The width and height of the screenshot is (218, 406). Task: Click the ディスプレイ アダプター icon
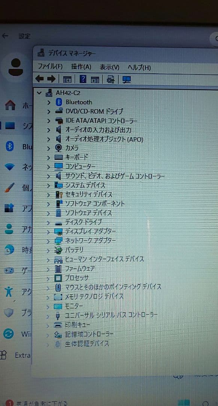click(x=58, y=232)
